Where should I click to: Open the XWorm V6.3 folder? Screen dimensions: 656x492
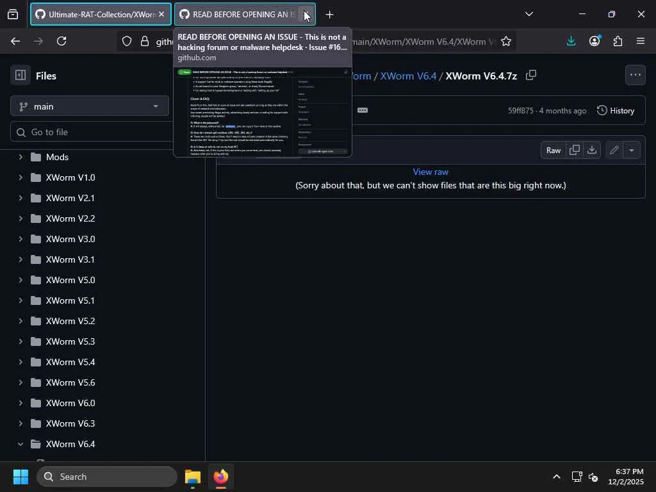(x=70, y=423)
